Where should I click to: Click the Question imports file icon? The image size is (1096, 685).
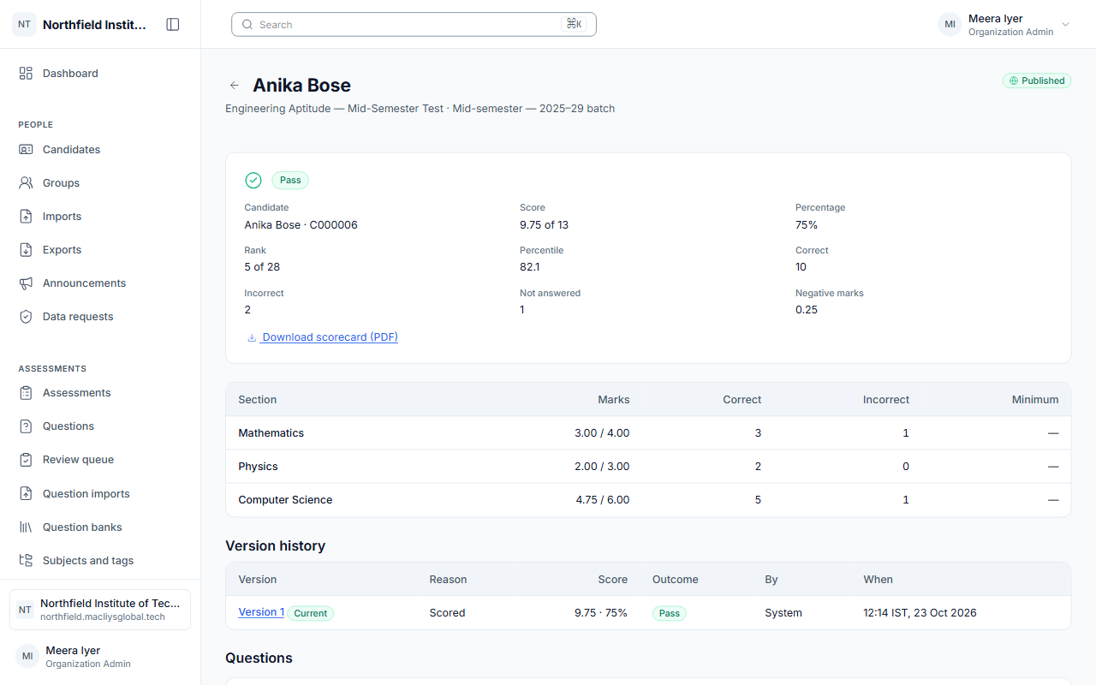tap(26, 494)
